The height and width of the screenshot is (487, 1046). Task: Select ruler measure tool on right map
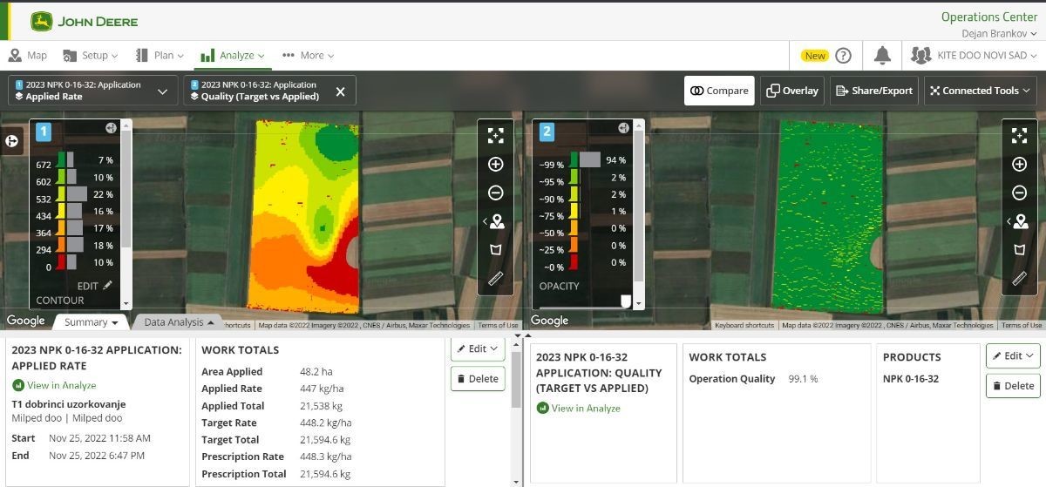pyautogui.click(x=1018, y=279)
